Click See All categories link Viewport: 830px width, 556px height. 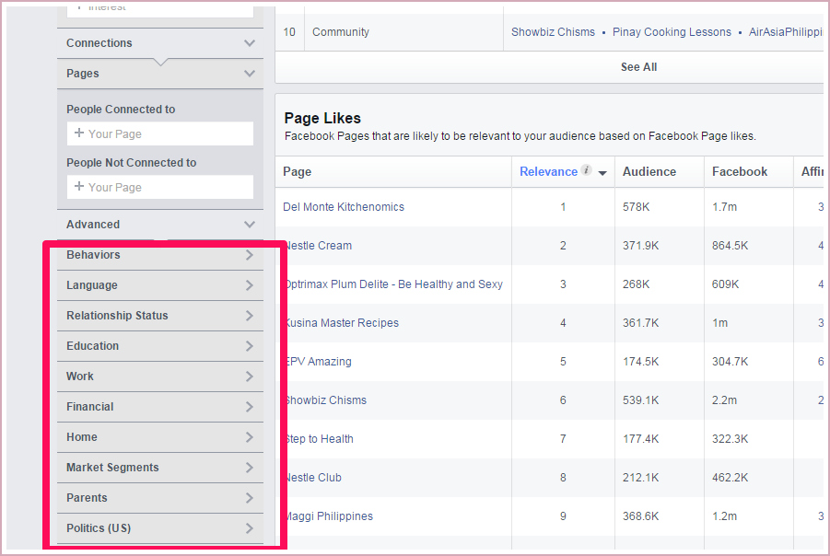pos(638,67)
